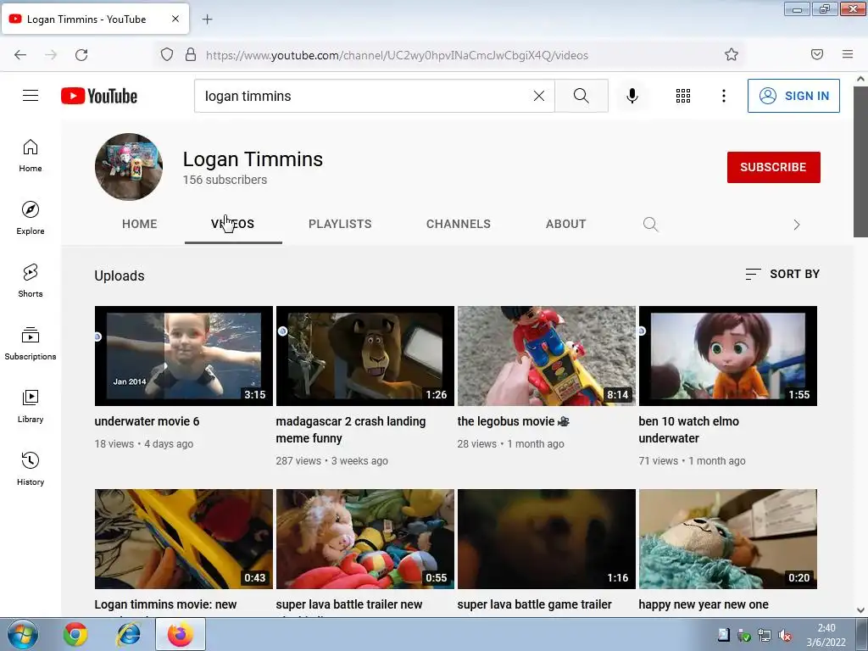Open Explore in the sidebar
Screen dimensions: 868x651
click(31, 218)
